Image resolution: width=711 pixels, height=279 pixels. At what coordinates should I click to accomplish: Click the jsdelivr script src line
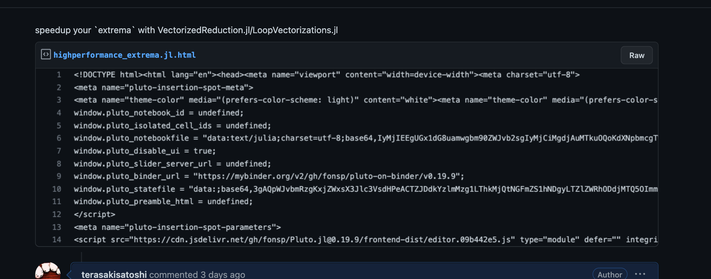[x=294, y=239]
